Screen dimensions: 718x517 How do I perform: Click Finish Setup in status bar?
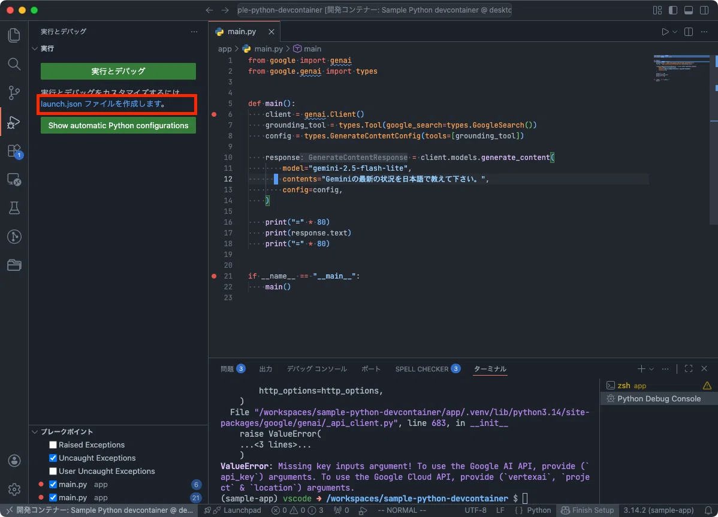pyautogui.click(x=587, y=510)
